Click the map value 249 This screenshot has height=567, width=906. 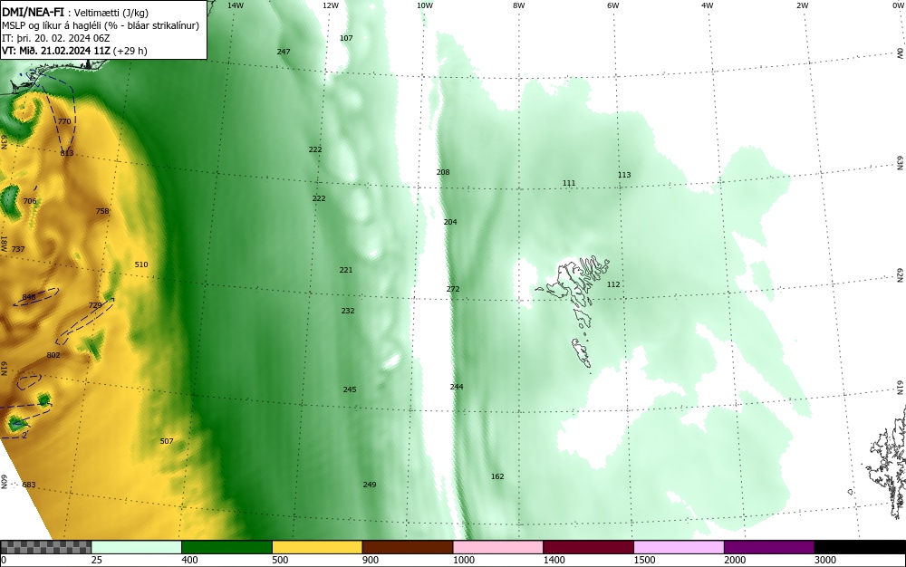pyautogui.click(x=370, y=485)
